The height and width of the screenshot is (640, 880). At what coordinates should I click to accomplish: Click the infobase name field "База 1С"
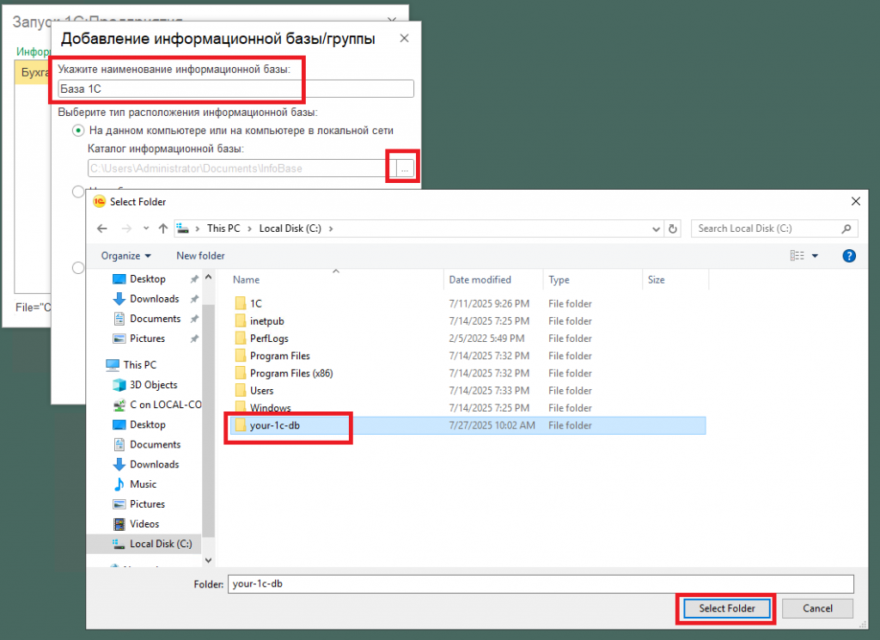click(x=235, y=88)
